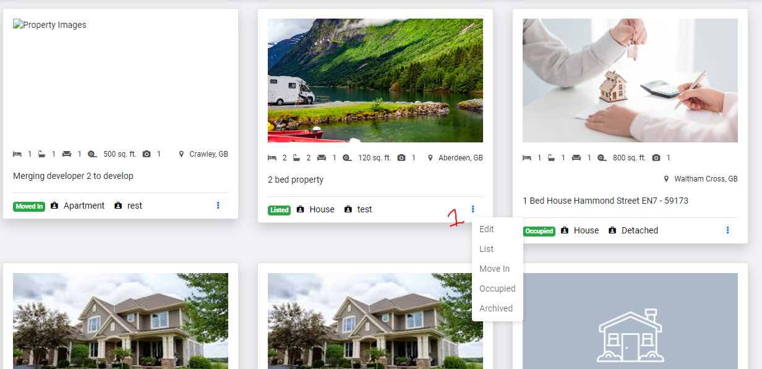Choose Archived from the dropdown
Viewport: 762px width, 369px height.
pyautogui.click(x=496, y=308)
